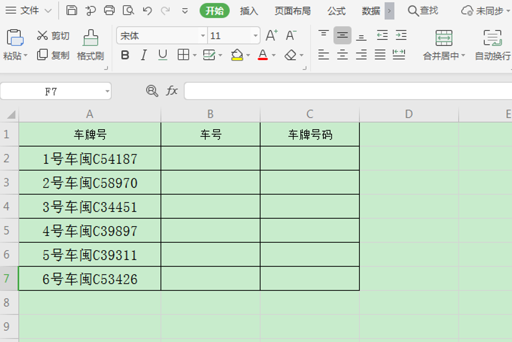This screenshot has width=512, height=342.
Task: Justify text alignment icon
Action: 380,55
